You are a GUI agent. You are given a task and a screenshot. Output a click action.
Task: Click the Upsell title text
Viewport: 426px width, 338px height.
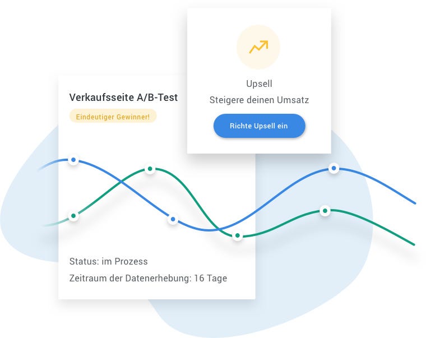(x=259, y=84)
